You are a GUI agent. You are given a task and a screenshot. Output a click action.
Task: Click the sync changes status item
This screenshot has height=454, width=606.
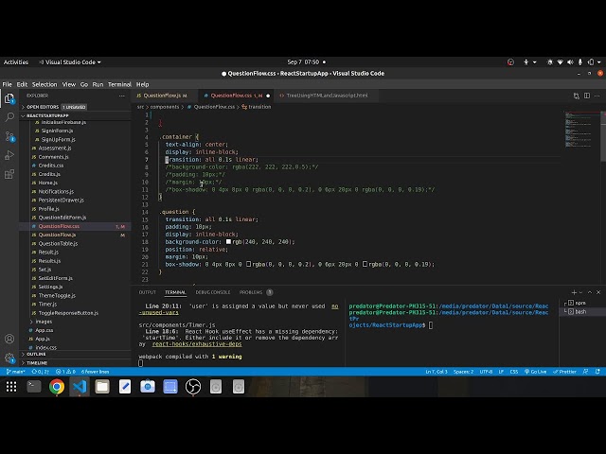[x=40, y=372]
